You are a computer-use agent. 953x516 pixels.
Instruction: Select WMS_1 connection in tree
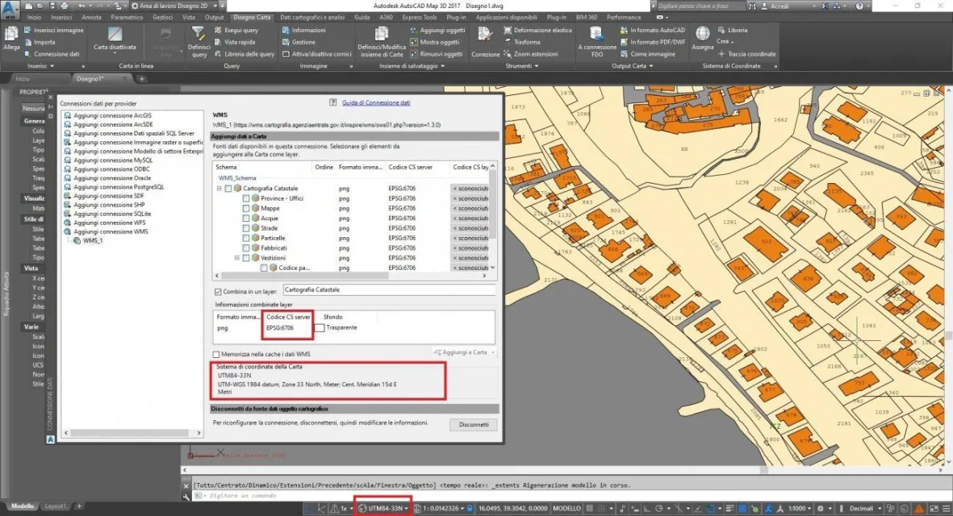coord(92,241)
